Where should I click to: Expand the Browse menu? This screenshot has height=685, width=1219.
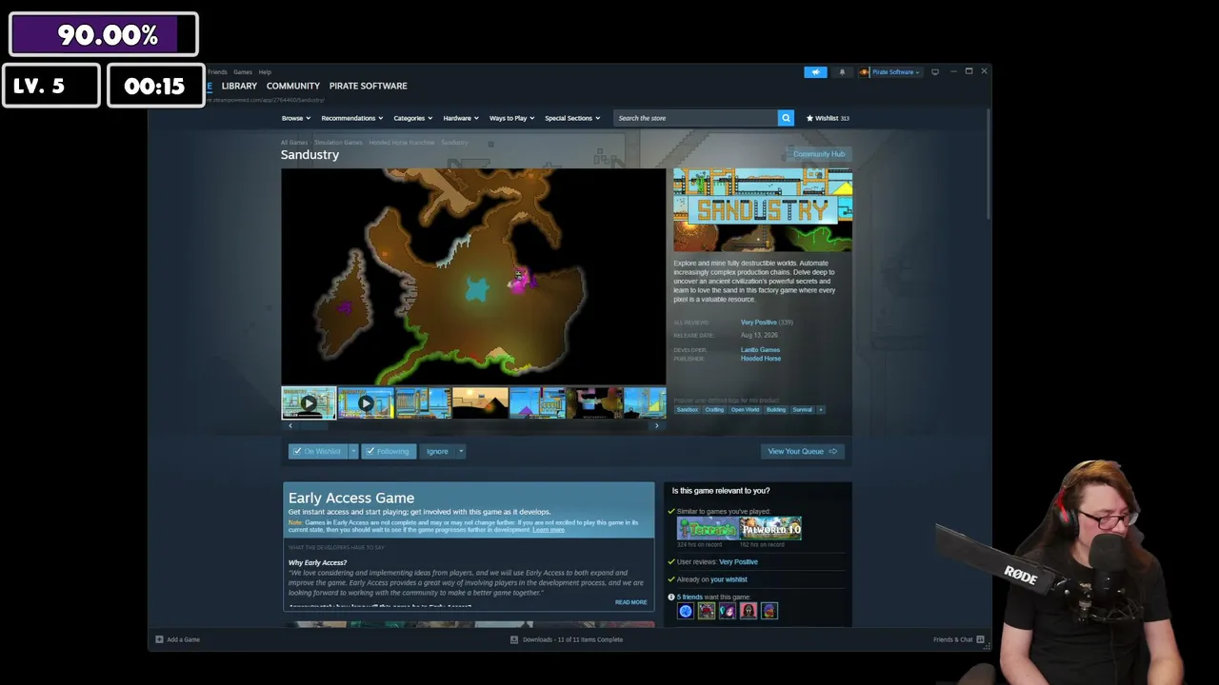click(x=296, y=118)
